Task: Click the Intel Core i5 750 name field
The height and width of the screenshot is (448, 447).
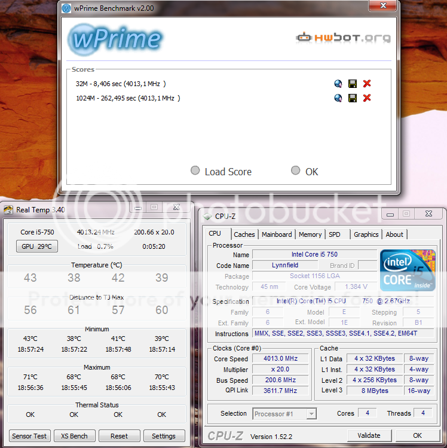Action: tap(314, 254)
